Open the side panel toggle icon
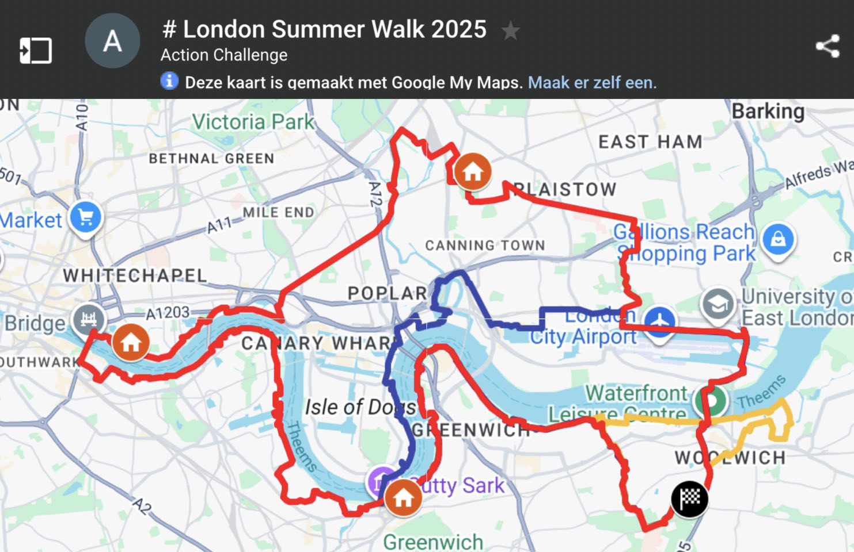The width and height of the screenshot is (854, 552). [35, 51]
